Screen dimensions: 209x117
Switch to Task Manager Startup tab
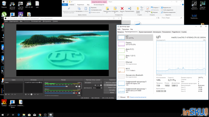coord(157,32)
